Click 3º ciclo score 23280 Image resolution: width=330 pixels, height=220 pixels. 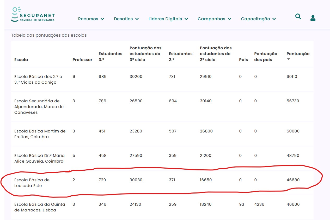(136, 131)
